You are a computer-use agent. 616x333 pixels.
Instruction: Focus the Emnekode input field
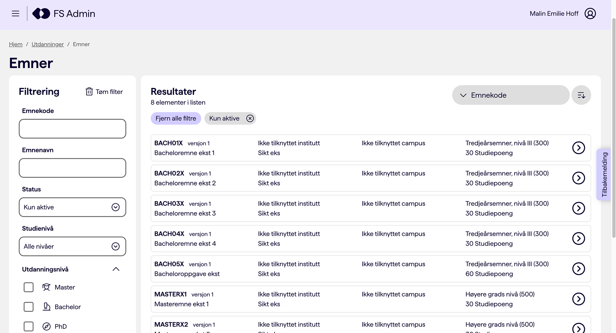73,129
